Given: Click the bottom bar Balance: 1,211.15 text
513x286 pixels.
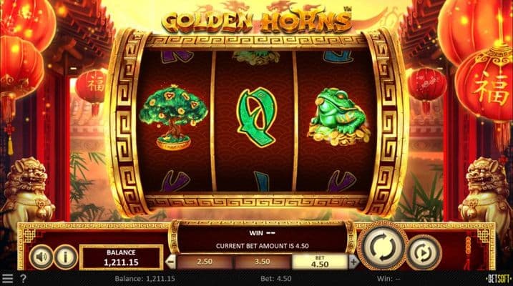Looking at the screenshot, I should (145, 279).
